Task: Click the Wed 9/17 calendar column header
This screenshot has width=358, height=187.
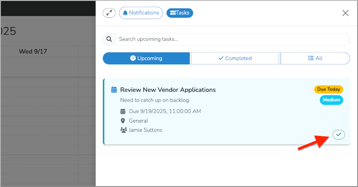Action: [x=33, y=52]
